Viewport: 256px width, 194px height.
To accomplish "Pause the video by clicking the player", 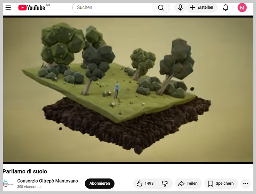I will coord(128,89).
